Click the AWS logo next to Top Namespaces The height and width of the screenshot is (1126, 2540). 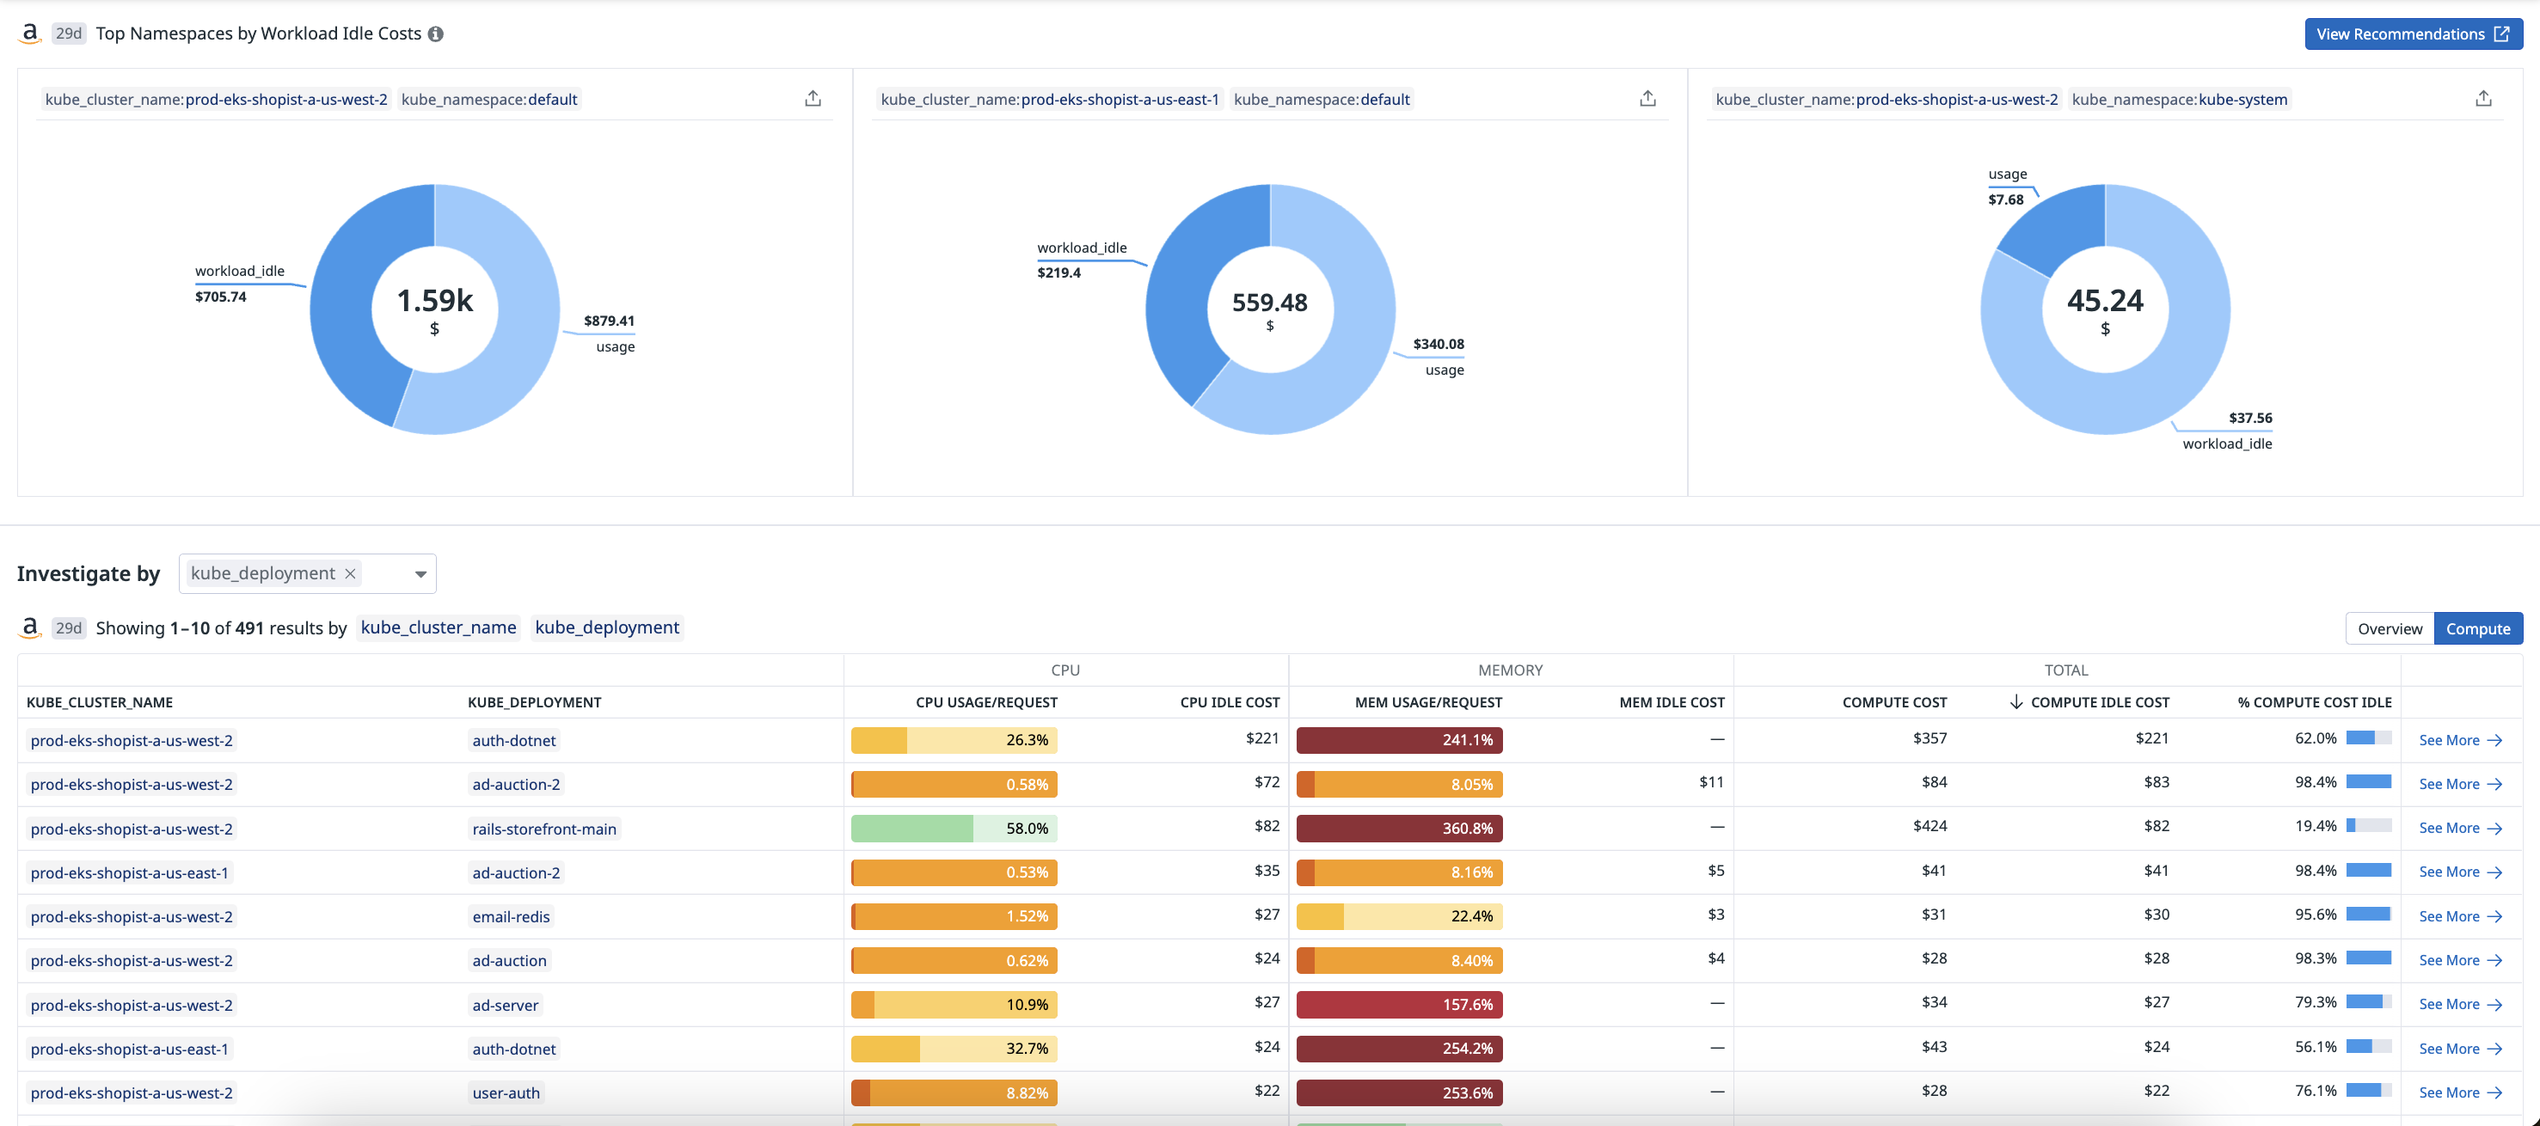(31, 34)
